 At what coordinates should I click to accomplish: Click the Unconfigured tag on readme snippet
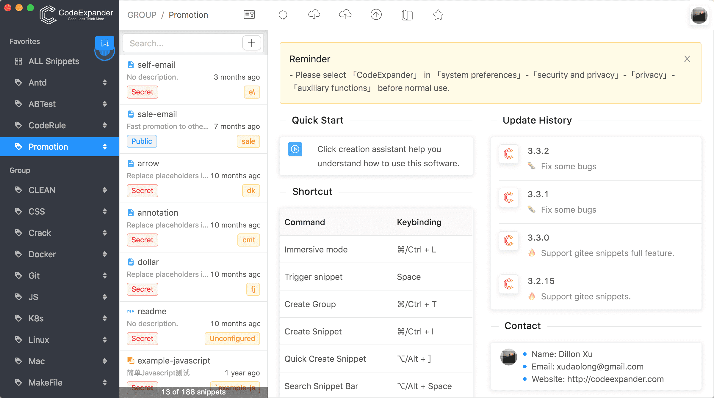232,339
